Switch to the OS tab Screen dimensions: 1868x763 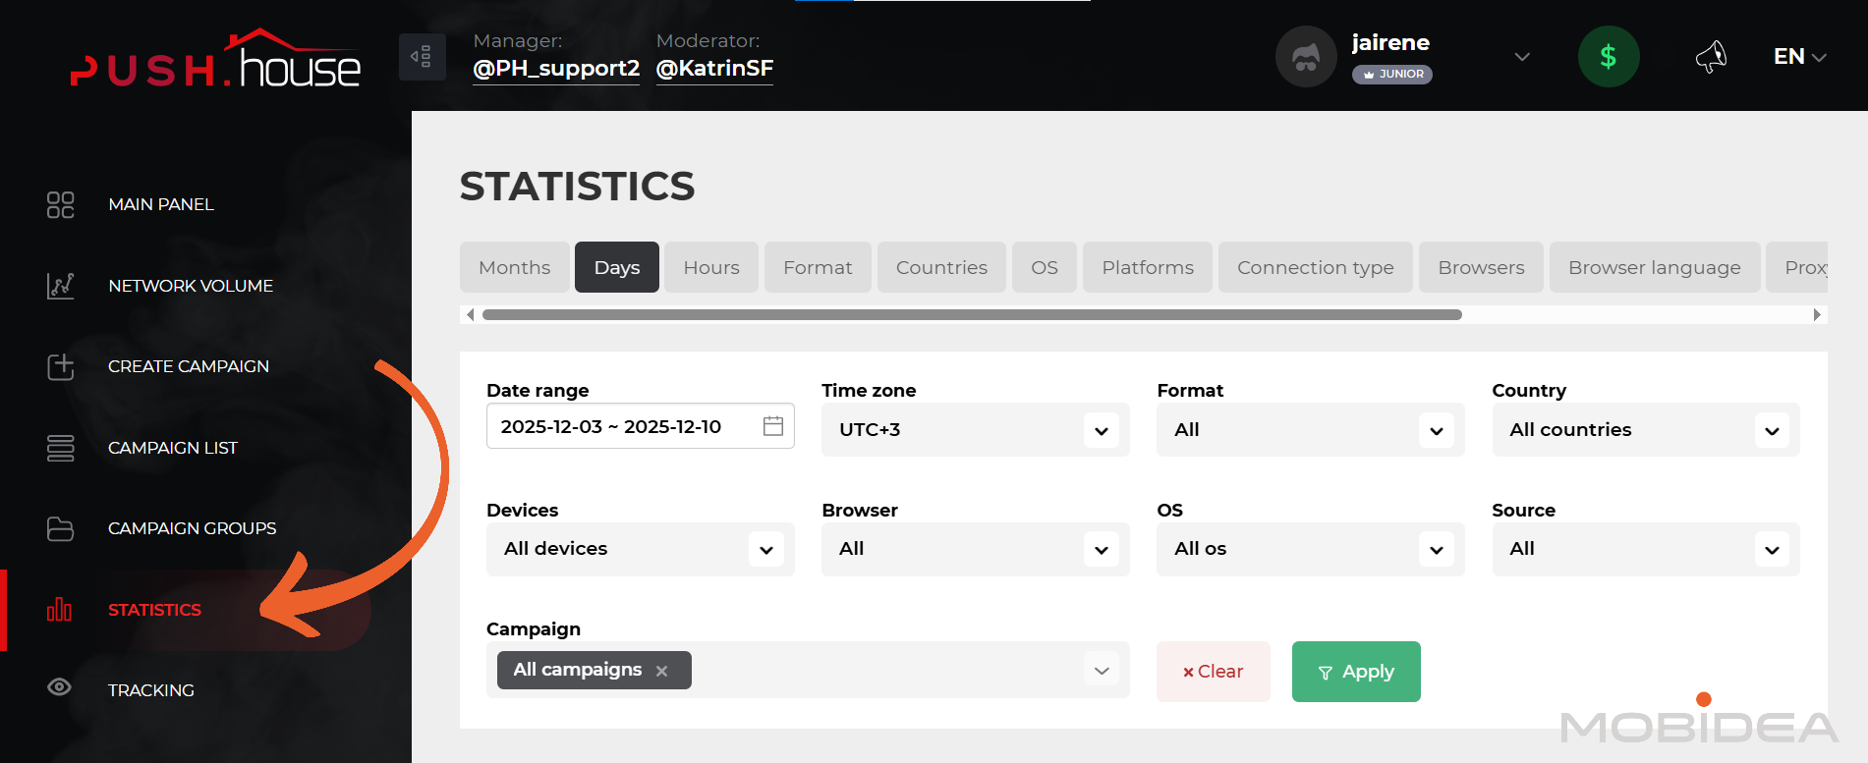click(1045, 267)
